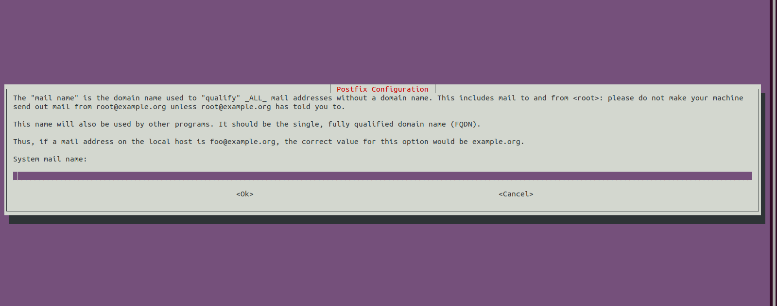Place the caret at the input field's cursor block
777x306 pixels.
(15, 176)
